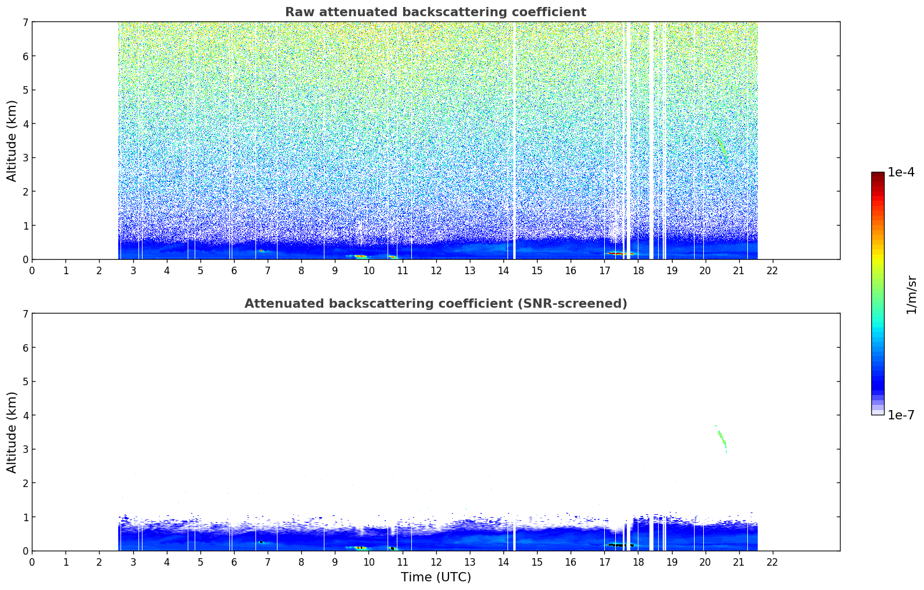Click the '18' tick label on the bottom time axis
Image resolution: width=924 pixels, height=590 pixels.
click(x=637, y=562)
